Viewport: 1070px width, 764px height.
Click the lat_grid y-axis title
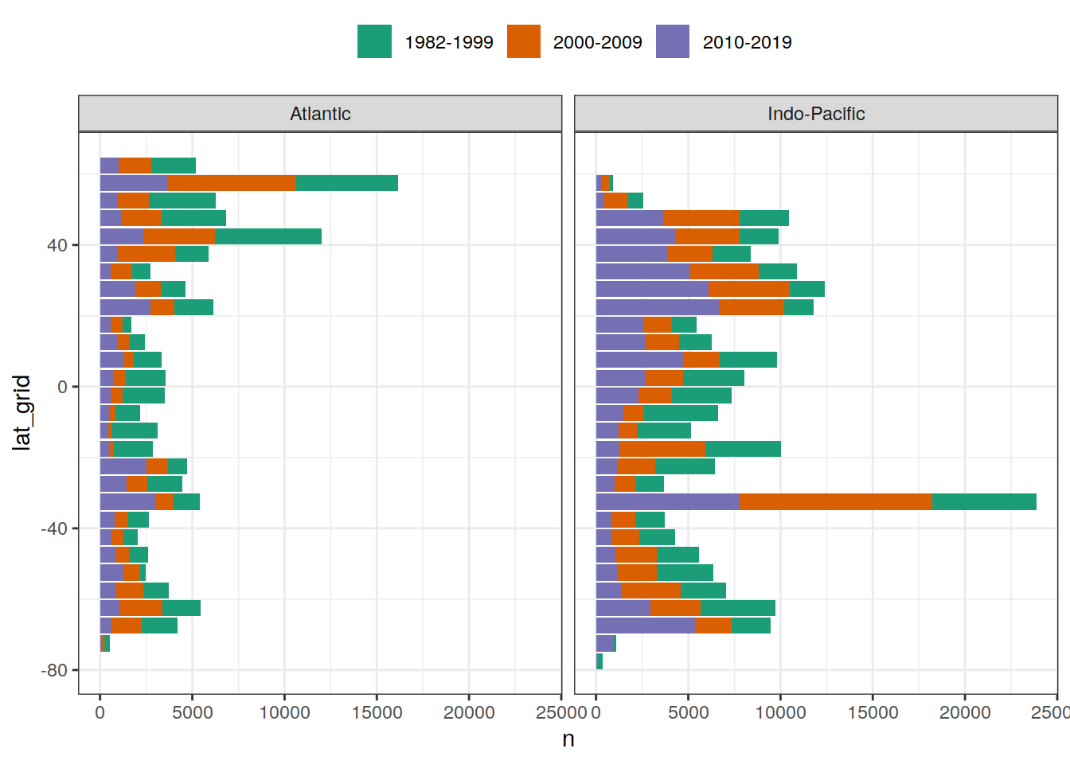[21, 412]
